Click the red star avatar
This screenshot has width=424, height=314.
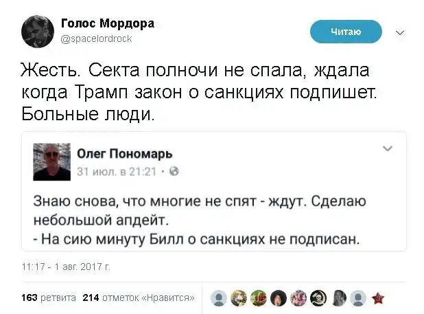coord(377,298)
